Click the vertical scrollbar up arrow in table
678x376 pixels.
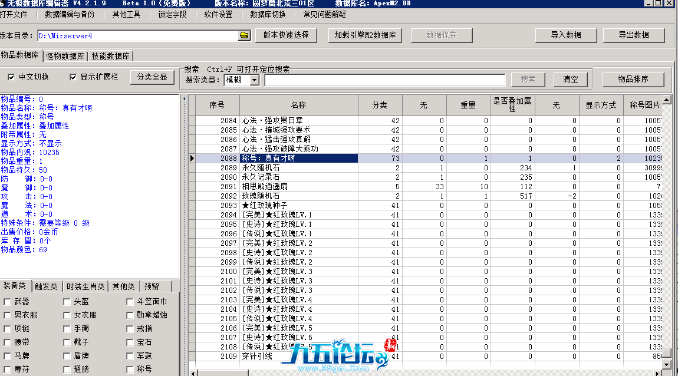click(x=667, y=100)
